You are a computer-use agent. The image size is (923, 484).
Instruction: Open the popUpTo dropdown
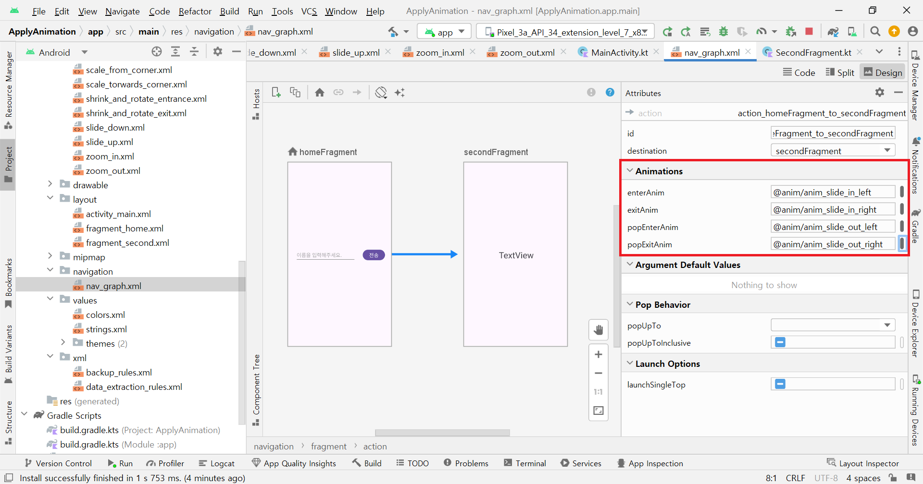tap(887, 325)
